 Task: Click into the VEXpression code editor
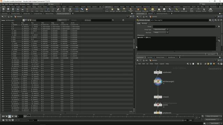(x=176, y=43)
